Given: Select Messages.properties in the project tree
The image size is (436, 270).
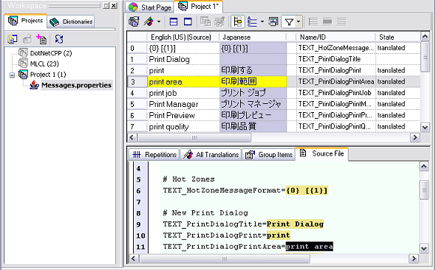Looking at the screenshot, I should [x=76, y=85].
